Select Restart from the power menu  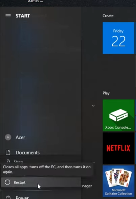point(41,182)
